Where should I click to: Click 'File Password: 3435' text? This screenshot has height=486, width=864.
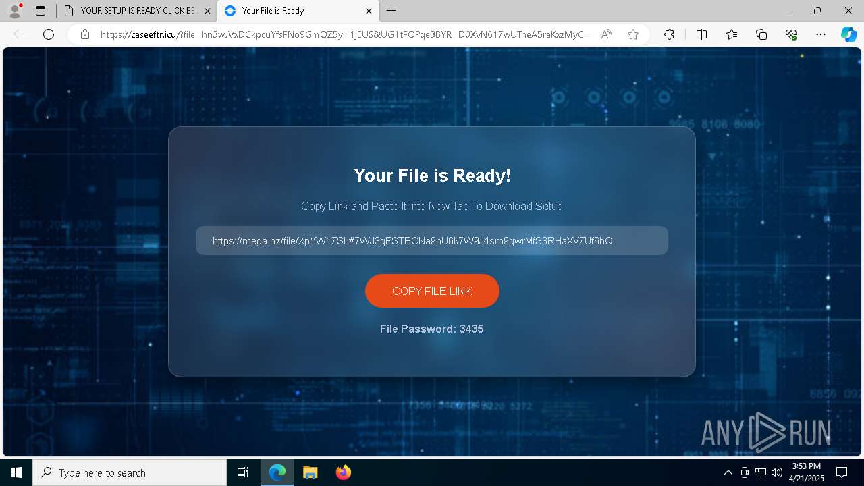432,329
